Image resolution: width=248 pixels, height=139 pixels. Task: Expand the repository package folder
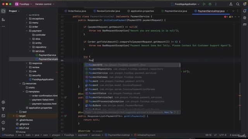click(x=30, y=47)
